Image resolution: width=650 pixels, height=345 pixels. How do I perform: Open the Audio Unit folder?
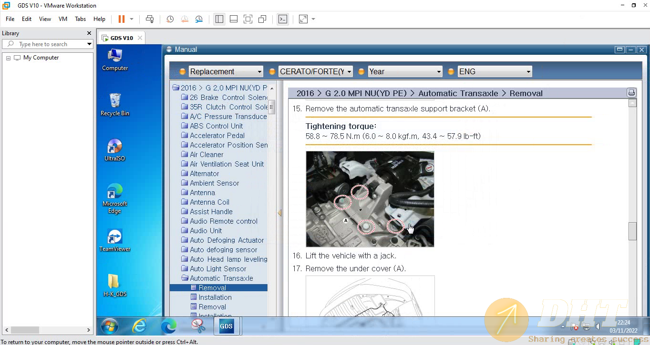(202, 231)
